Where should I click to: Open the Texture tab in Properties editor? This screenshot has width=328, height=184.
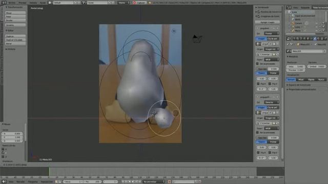322,39
